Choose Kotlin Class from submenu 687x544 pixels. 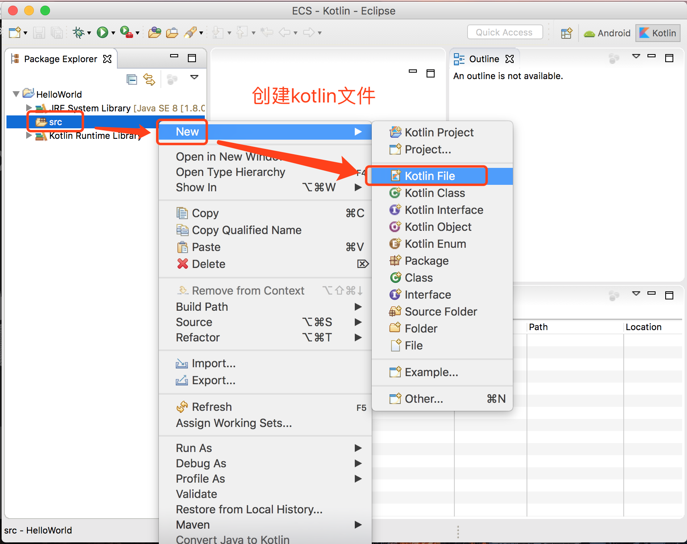(442, 193)
